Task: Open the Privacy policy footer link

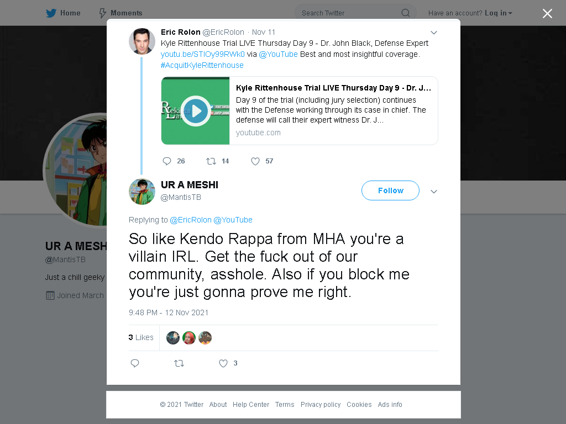Action: [x=321, y=405]
